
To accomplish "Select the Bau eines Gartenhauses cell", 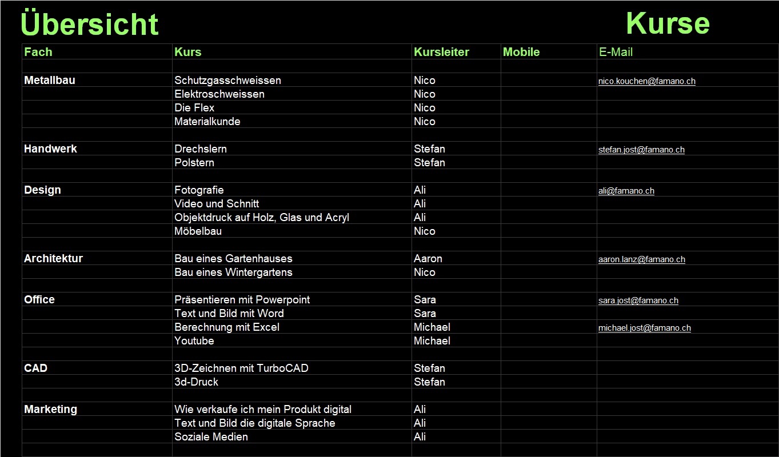I will [x=233, y=259].
